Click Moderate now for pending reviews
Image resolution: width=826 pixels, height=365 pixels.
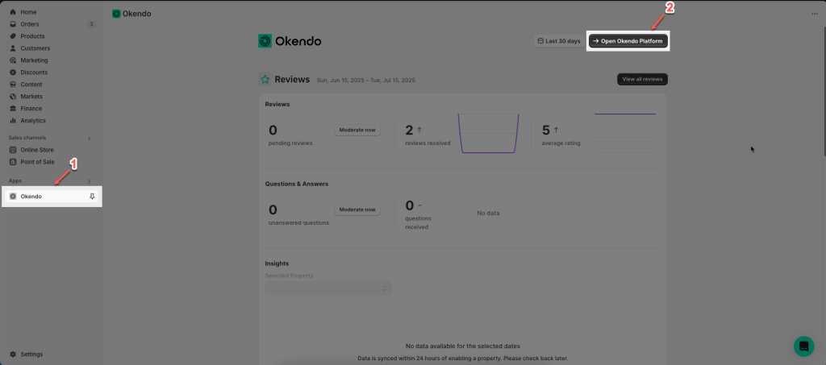tap(357, 130)
